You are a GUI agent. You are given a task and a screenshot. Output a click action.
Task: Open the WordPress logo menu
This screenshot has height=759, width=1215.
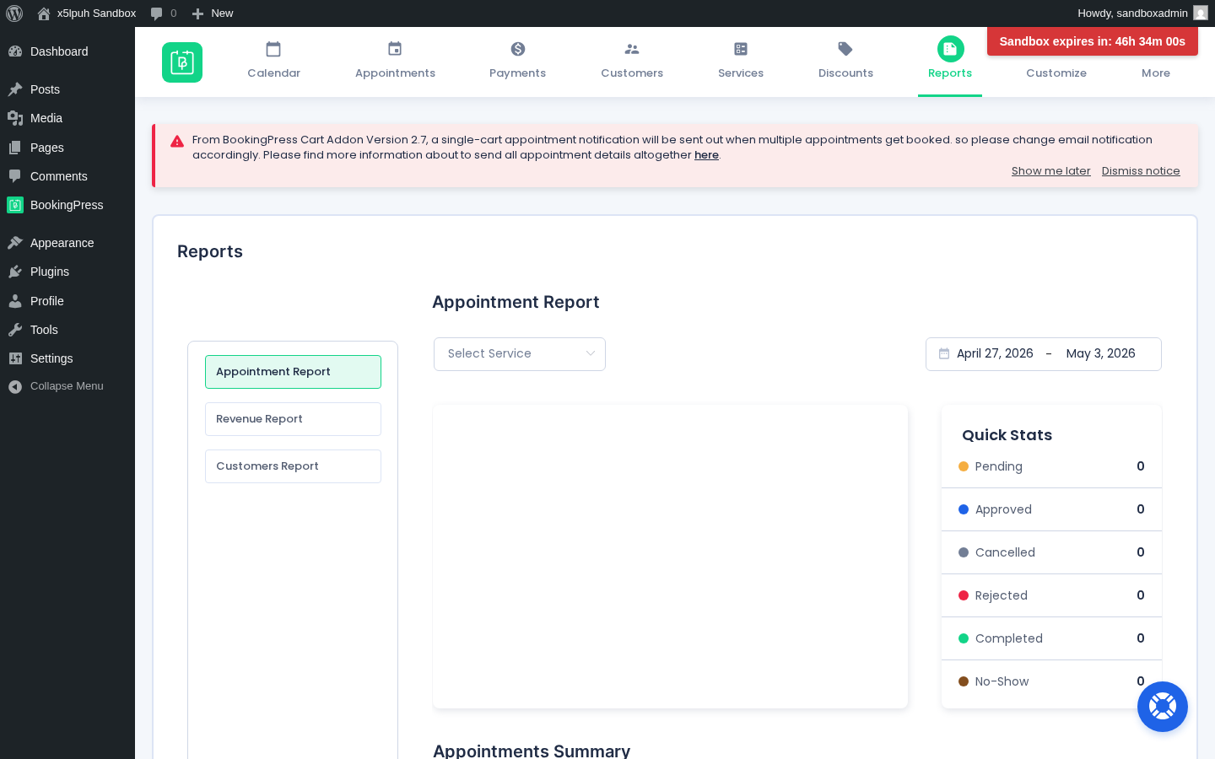coord(14,13)
